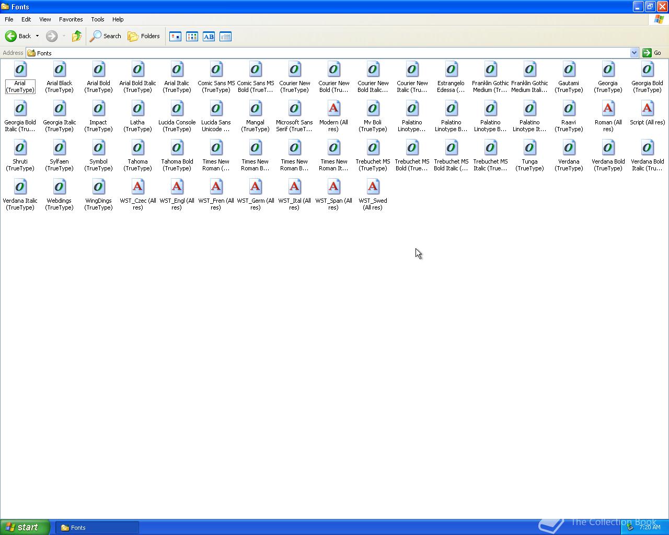Open the Favorites menu
The width and height of the screenshot is (669, 535).
pos(71,19)
